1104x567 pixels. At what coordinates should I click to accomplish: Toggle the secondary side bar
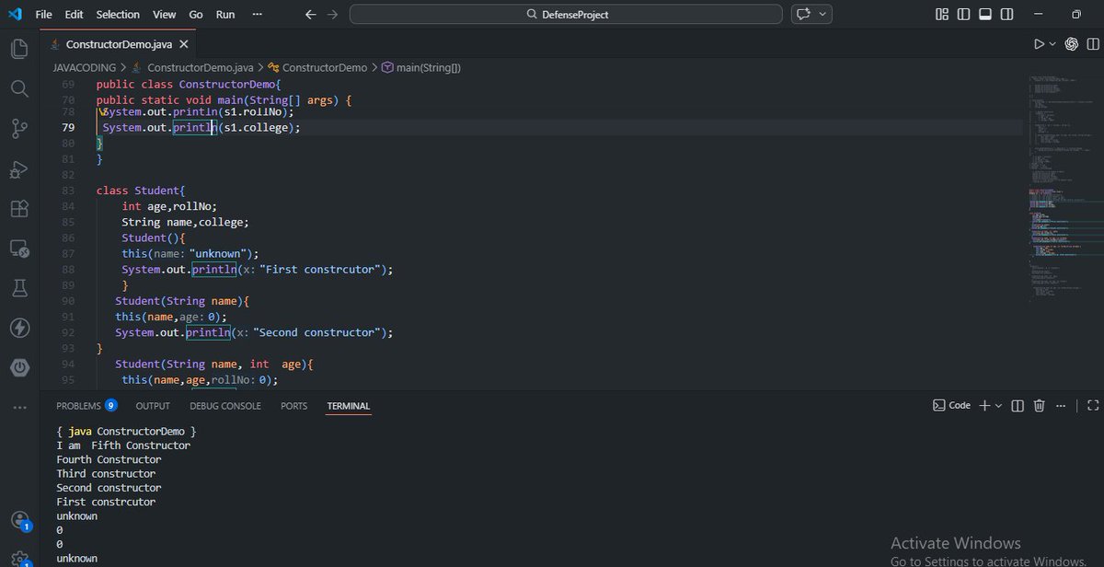[x=1007, y=15]
